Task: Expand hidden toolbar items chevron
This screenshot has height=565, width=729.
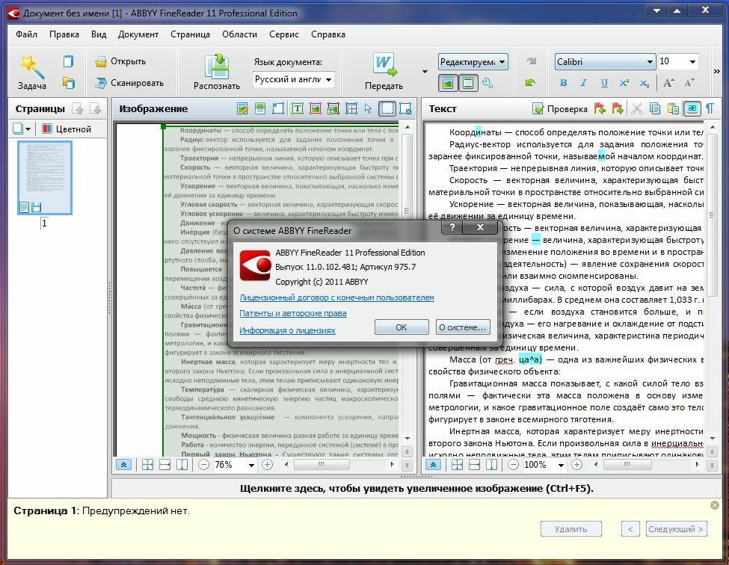Action: click(x=716, y=71)
